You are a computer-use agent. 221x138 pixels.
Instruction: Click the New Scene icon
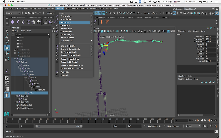tap(26, 13)
